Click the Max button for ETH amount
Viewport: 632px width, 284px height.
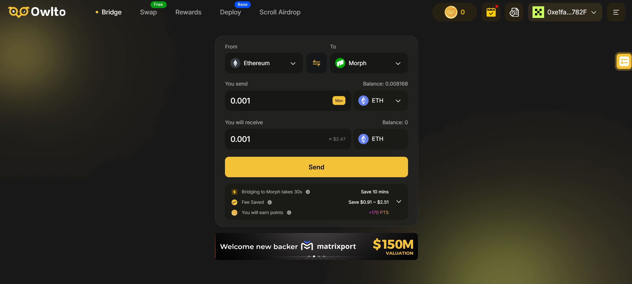pyautogui.click(x=339, y=101)
